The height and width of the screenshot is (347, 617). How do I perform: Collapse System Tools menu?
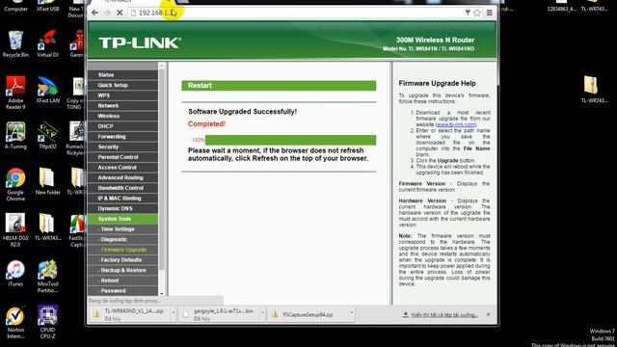[x=122, y=219]
